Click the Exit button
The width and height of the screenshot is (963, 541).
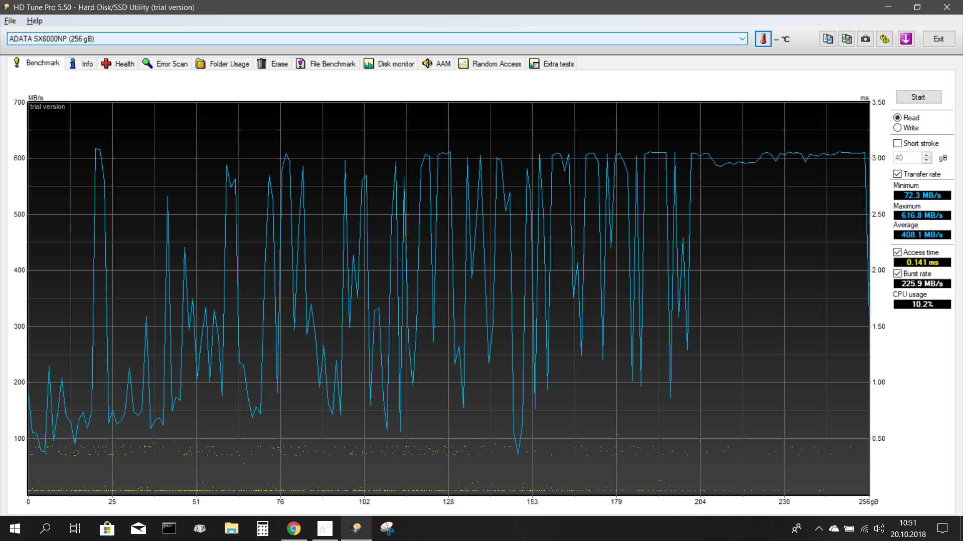[938, 39]
